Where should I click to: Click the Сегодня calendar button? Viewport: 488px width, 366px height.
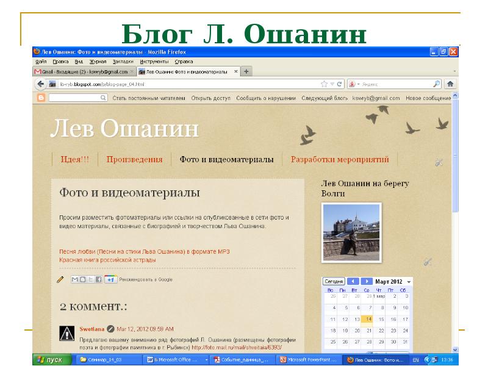(334, 281)
